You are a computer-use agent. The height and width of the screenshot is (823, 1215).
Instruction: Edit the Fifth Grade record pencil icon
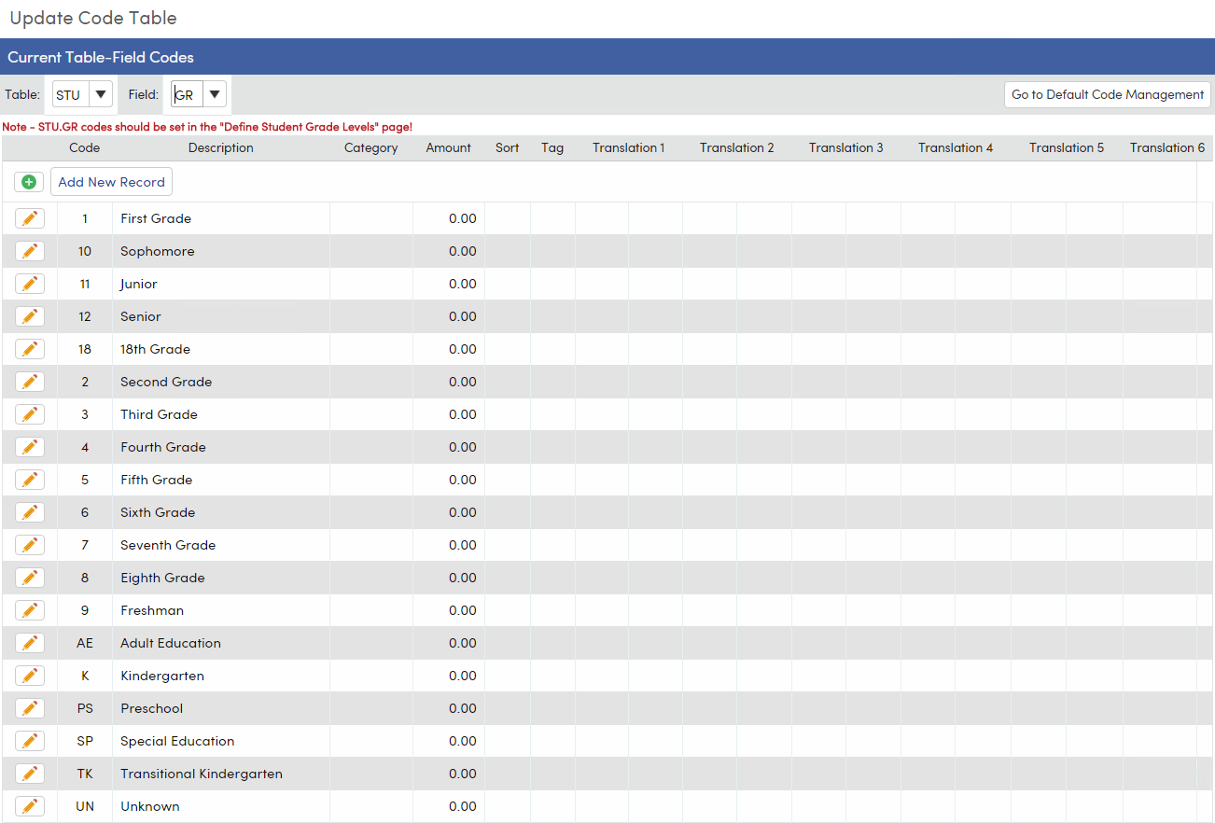tap(30, 480)
